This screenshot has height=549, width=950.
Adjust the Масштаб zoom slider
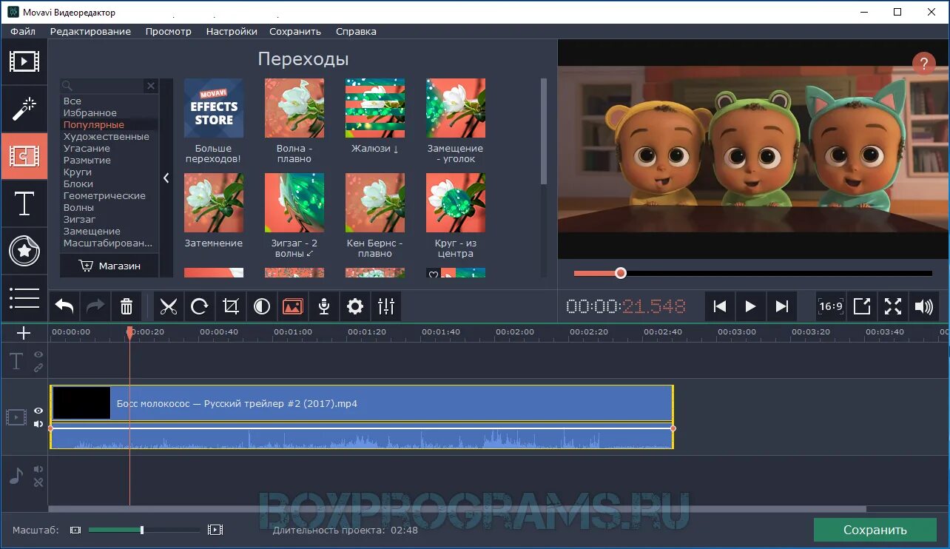(x=144, y=530)
